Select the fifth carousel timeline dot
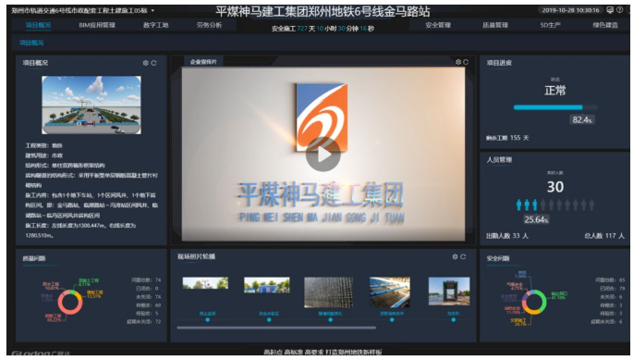The width and height of the screenshot is (633, 360). point(454,320)
